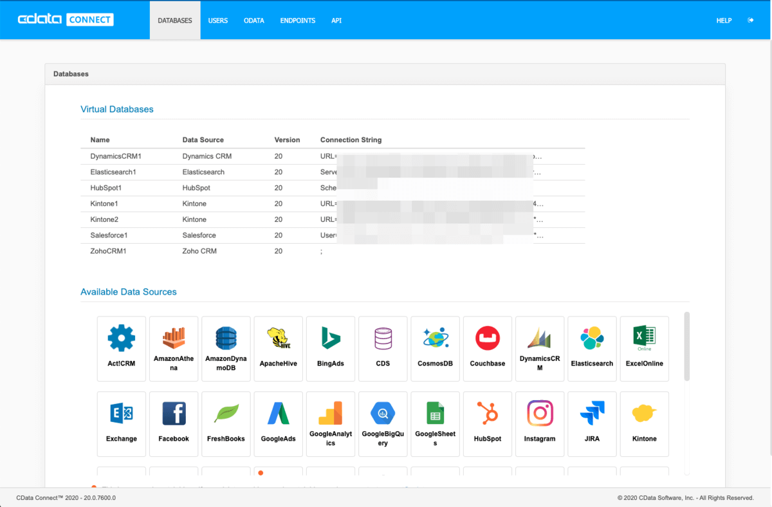Select HubSpot in Available Data Sources

(x=488, y=424)
